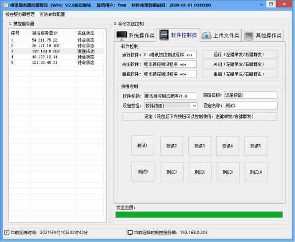Open the 被控服务器管理 menu
The height and width of the screenshot is (242, 295).
(x=20, y=14)
